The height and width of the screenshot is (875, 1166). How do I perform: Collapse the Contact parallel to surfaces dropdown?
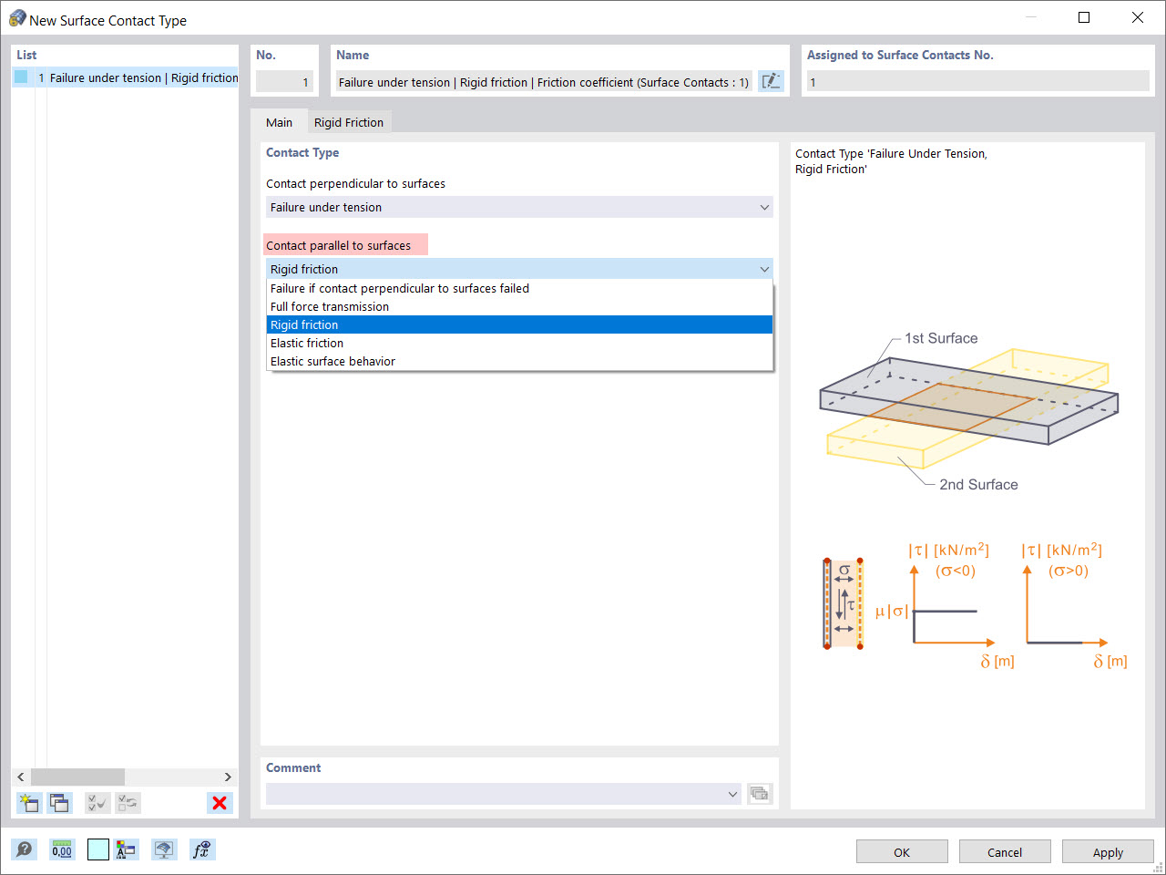[764, 269]
